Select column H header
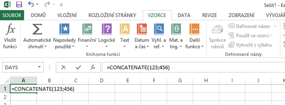The width and height of the screenshot is (285, 105). click(206, 80)
